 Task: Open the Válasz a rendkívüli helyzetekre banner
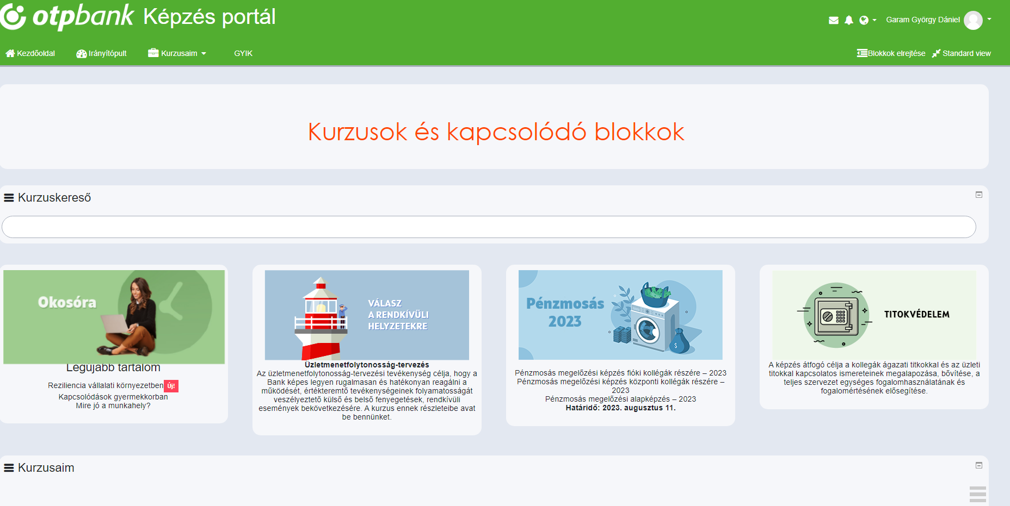[x=367, y=315]
